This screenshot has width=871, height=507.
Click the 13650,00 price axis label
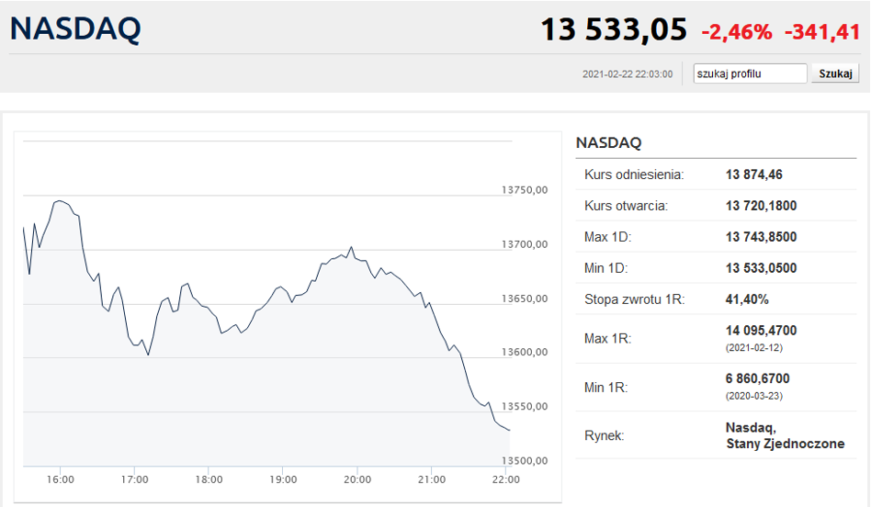pyautogui.click(x=525, y=299)
